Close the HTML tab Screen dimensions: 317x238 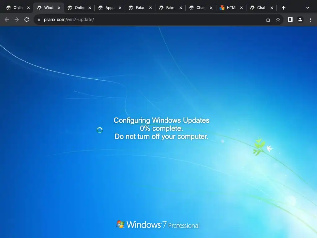241,8
